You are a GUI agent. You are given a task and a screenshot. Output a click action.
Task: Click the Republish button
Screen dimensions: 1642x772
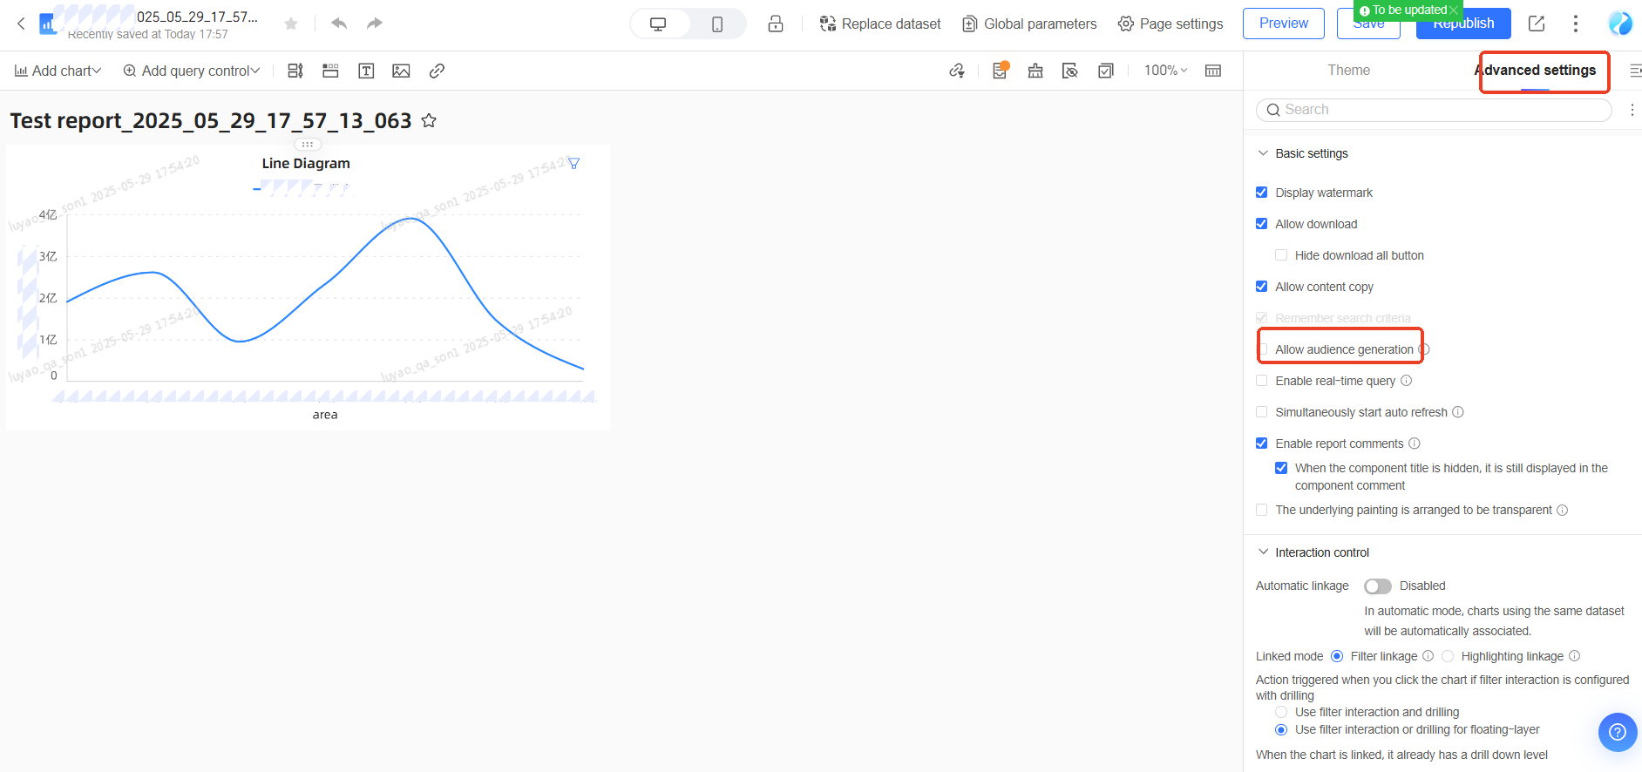tap(1463, 25)
